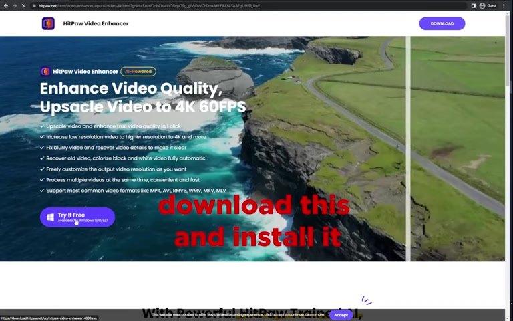Viewport: 513px width, 321px height.
Task: Click HitPaw Video Enhancer header title
Action: click(x=96, y=23)
